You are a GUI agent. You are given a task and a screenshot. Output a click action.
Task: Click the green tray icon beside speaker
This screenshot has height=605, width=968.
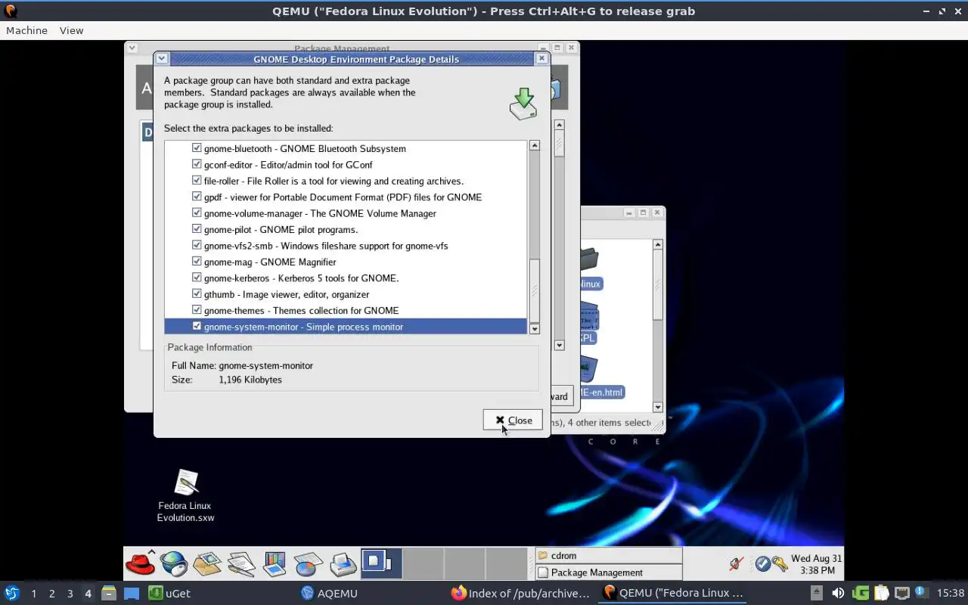click(x=861, y=593)
